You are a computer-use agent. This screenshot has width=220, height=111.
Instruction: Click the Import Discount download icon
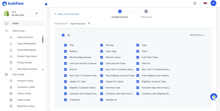point(11,37)
